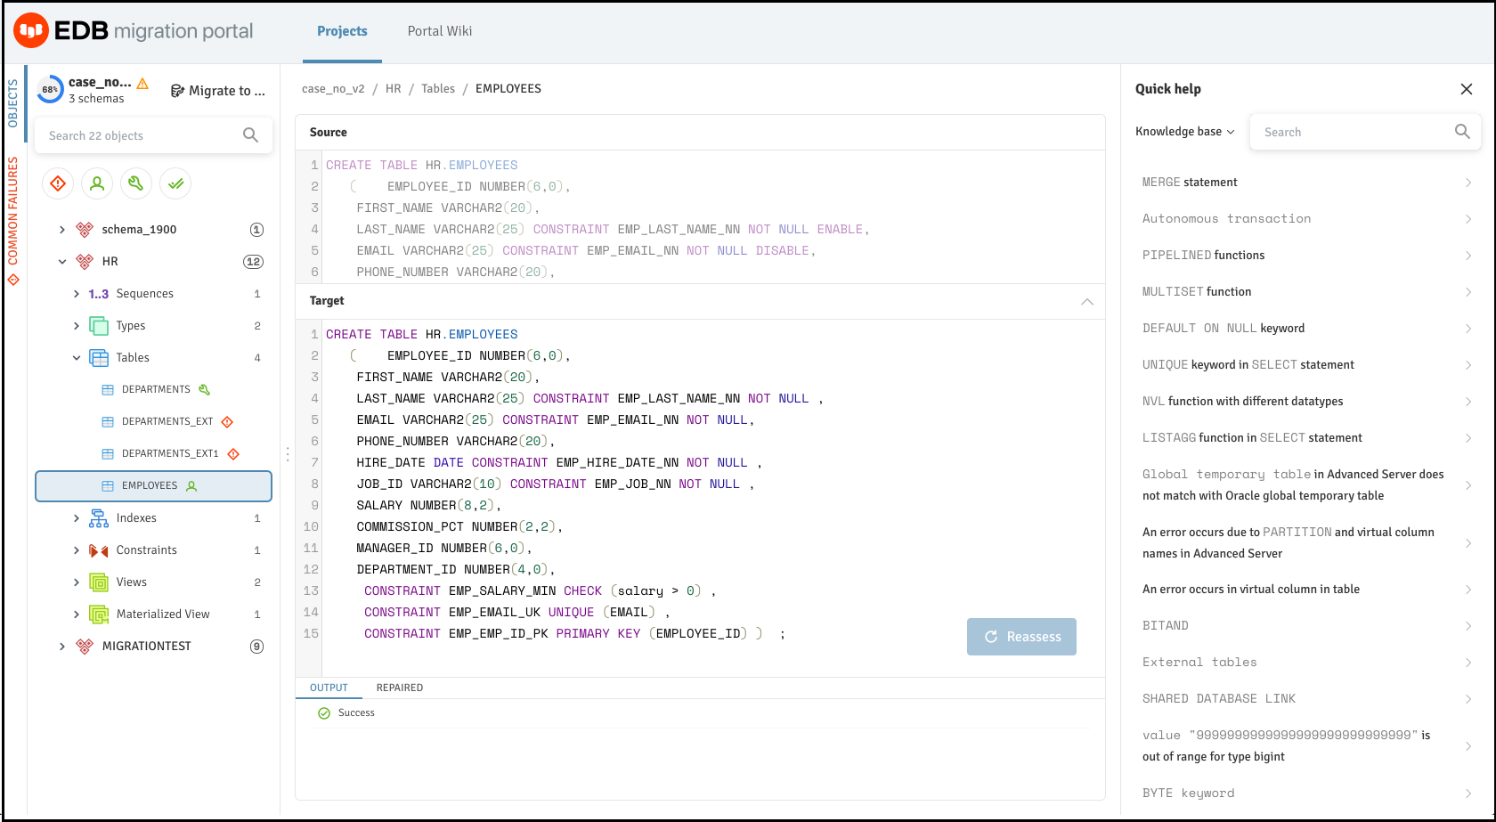Viewport: 1496px width, 822px height.
Task: Open the Projects tab
Action: coord(342,31)
